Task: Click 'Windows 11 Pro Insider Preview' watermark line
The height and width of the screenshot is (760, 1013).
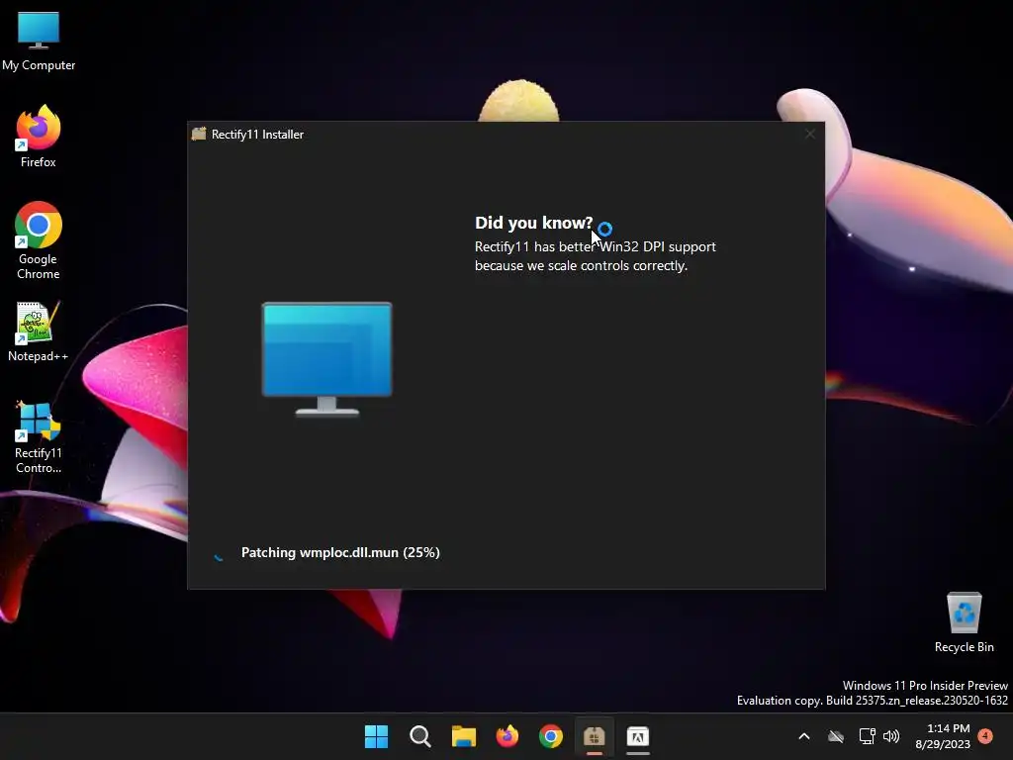Action: click(x=925, y=685)
